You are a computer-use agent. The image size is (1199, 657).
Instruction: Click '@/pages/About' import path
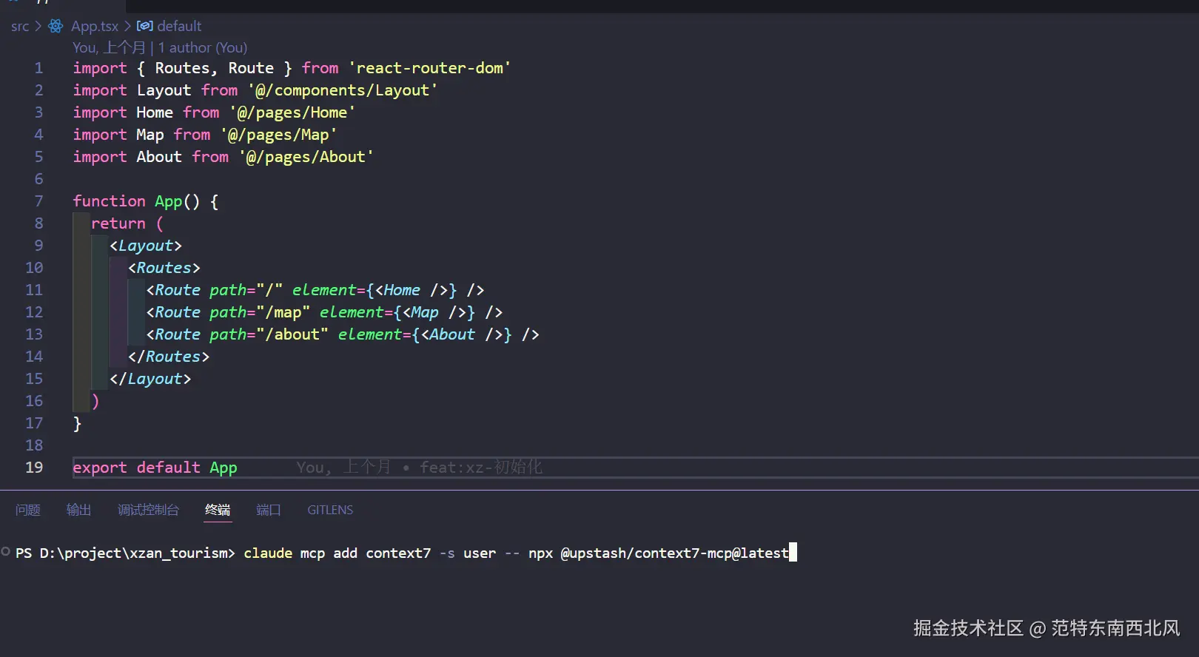tap(306, 157)
